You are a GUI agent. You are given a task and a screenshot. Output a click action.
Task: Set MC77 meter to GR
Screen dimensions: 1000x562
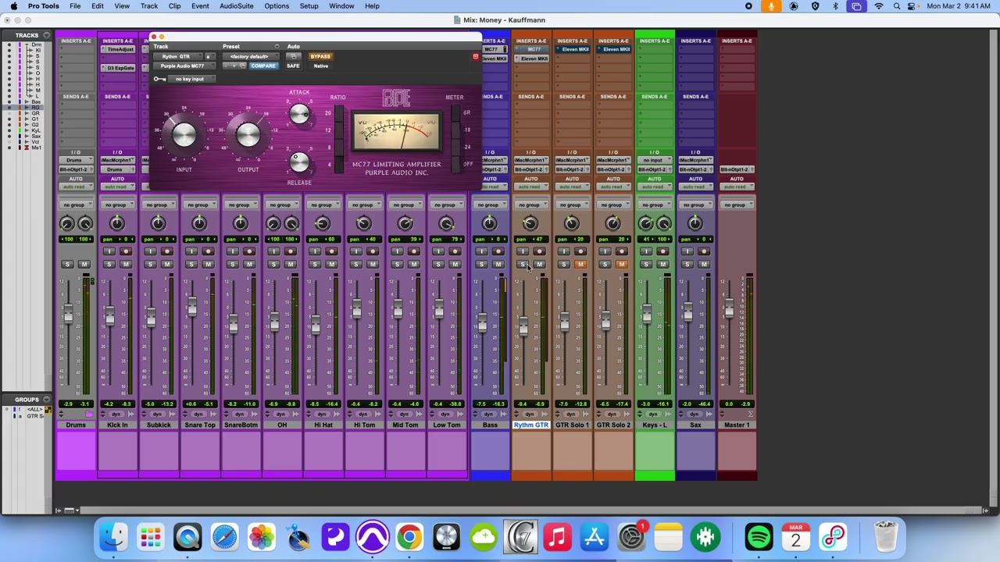click(455, 113)
